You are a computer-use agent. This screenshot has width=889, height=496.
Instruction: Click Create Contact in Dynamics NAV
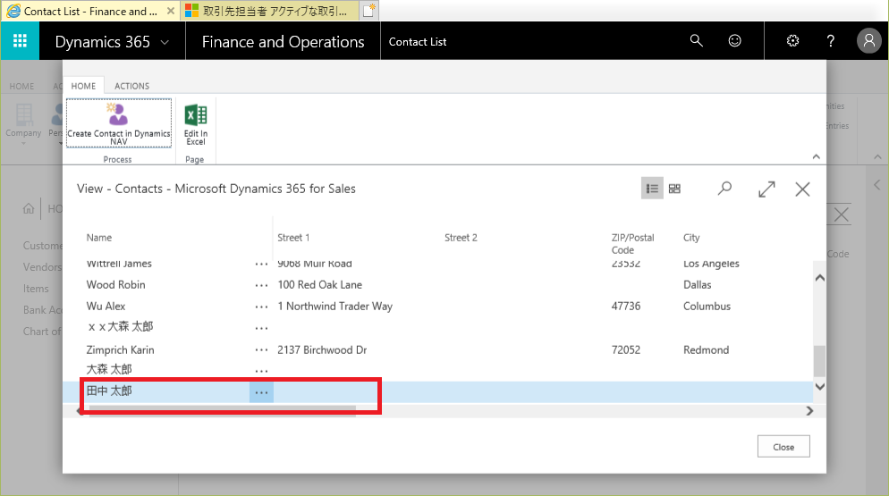[x=118, y=123]
